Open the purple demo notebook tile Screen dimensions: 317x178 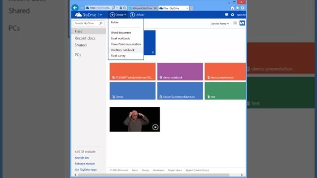[x=180, y=72]
